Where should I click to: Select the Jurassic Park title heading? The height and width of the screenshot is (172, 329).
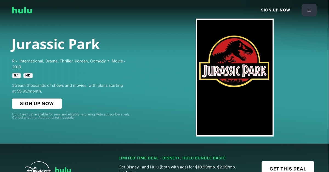pos(56,44)
